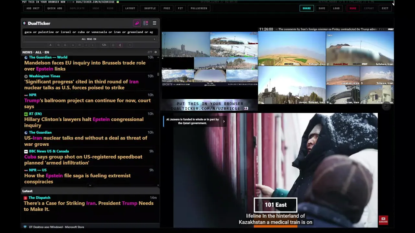The height and width of the screenshot is (233, 415).
Task: Click the REDO toolbar button
Action: [110, 8]
